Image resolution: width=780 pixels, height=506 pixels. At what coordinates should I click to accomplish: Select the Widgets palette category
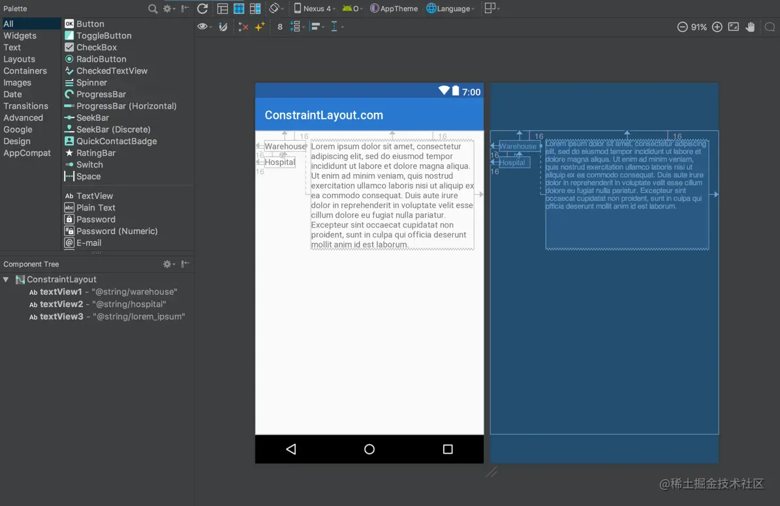pyautogui.click(x=20, y=36)
